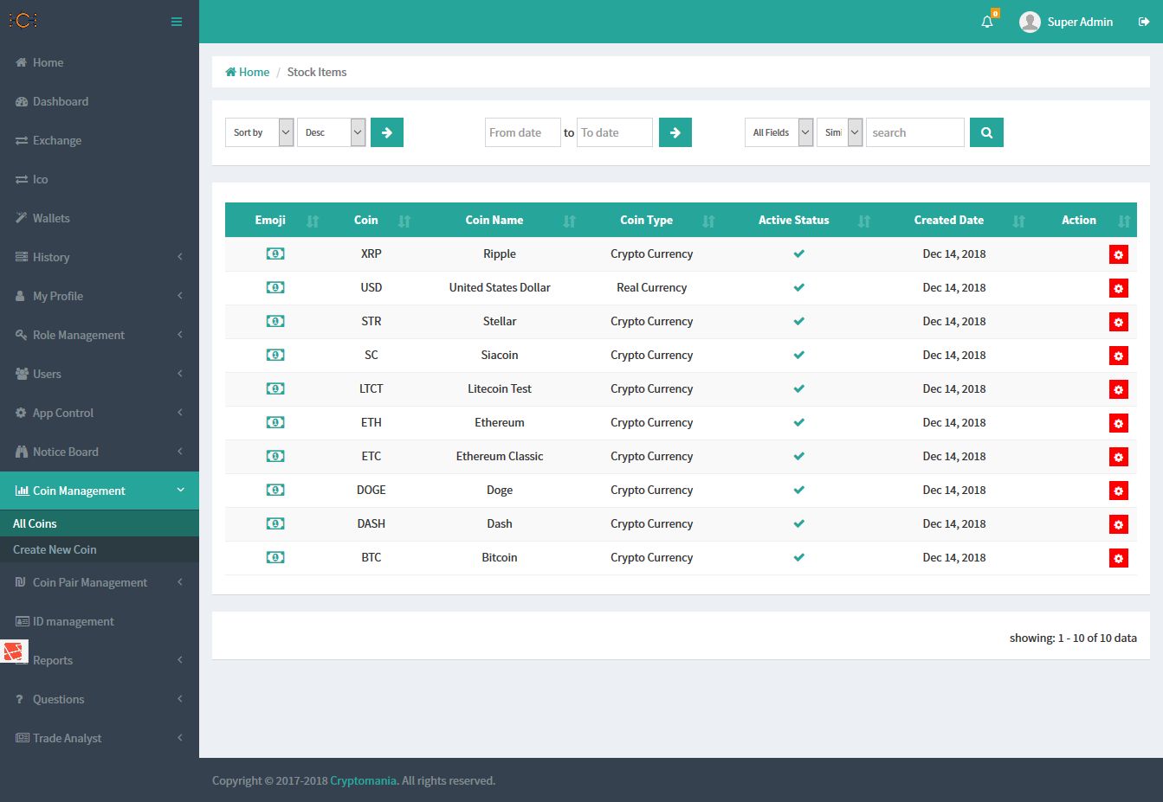The width and height of the screenshot is (1163, 802).
Task: Click the notification bell icon
Action: pyautogui.click(x=987, y=22)
